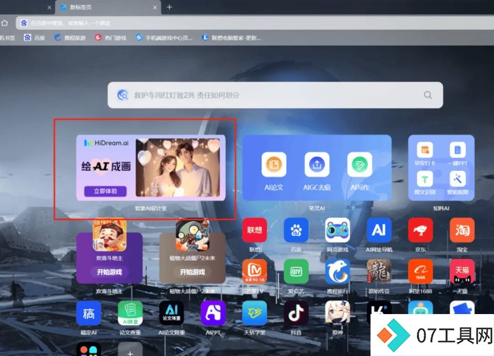494x356 pixels.
Task: Open the 携程旅游 bookmark
Action: 70,38
